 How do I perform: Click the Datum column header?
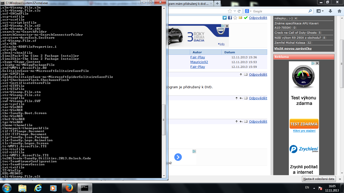[x=229, y=52]
